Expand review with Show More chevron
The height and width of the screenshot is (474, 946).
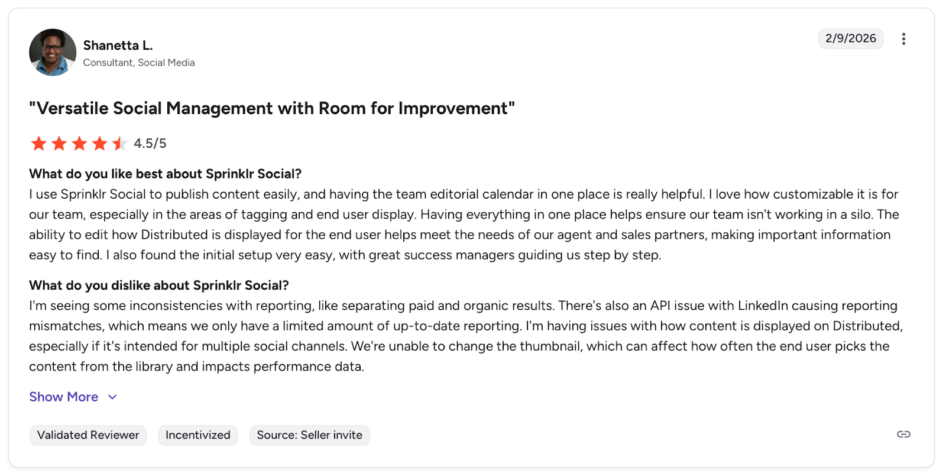pos(112,397)
